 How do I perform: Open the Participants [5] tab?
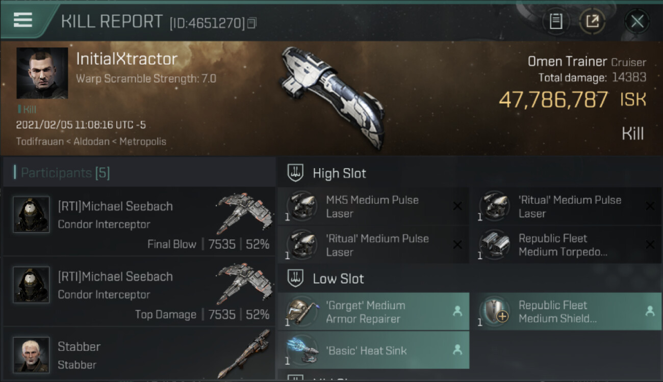pos(65,173)
